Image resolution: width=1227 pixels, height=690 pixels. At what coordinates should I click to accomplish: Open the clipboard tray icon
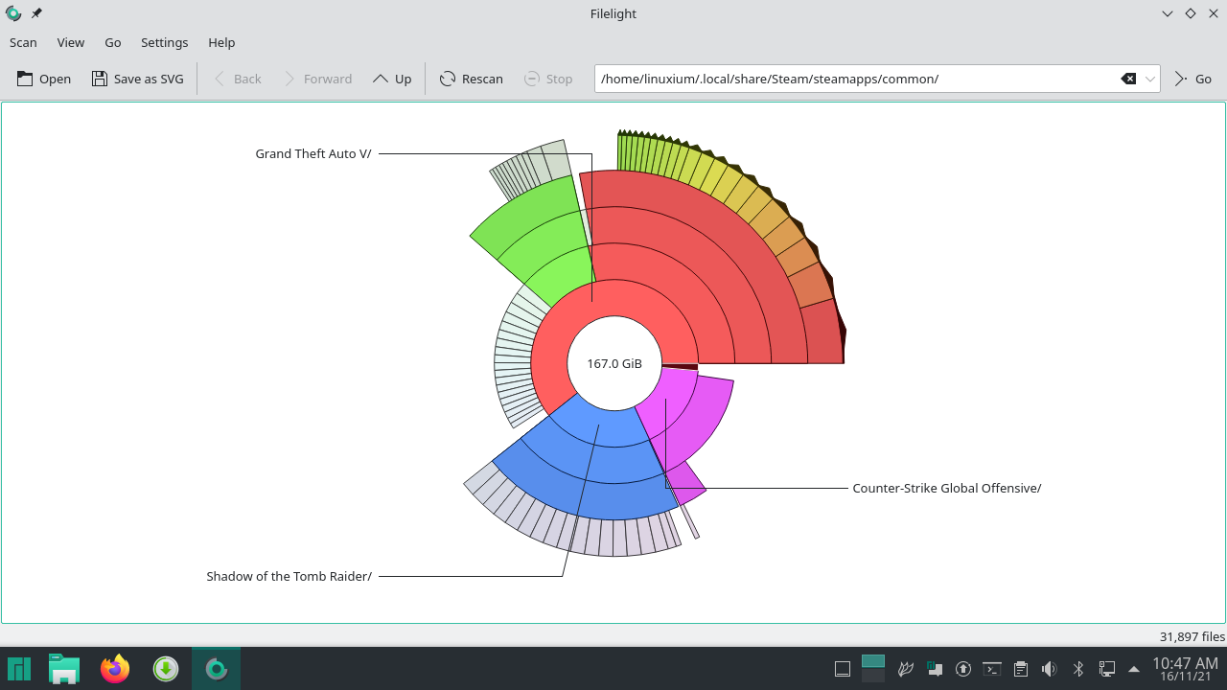click(1021, 669)
